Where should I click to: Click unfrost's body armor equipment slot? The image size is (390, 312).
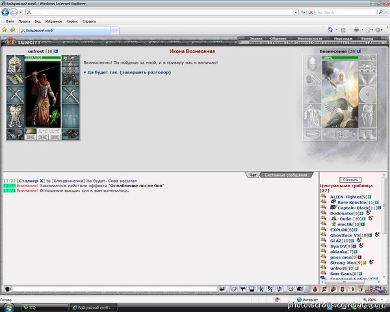[15, 116]
